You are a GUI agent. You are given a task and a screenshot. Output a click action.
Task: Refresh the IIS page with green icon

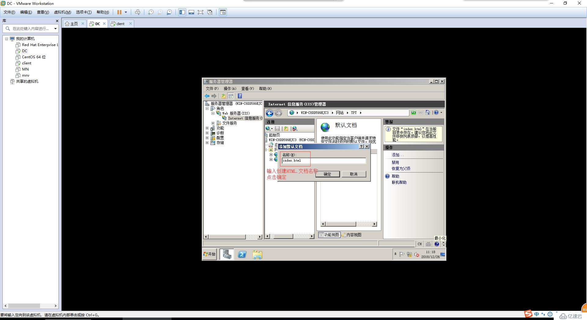pyautogui.click(x=413, y=113)
